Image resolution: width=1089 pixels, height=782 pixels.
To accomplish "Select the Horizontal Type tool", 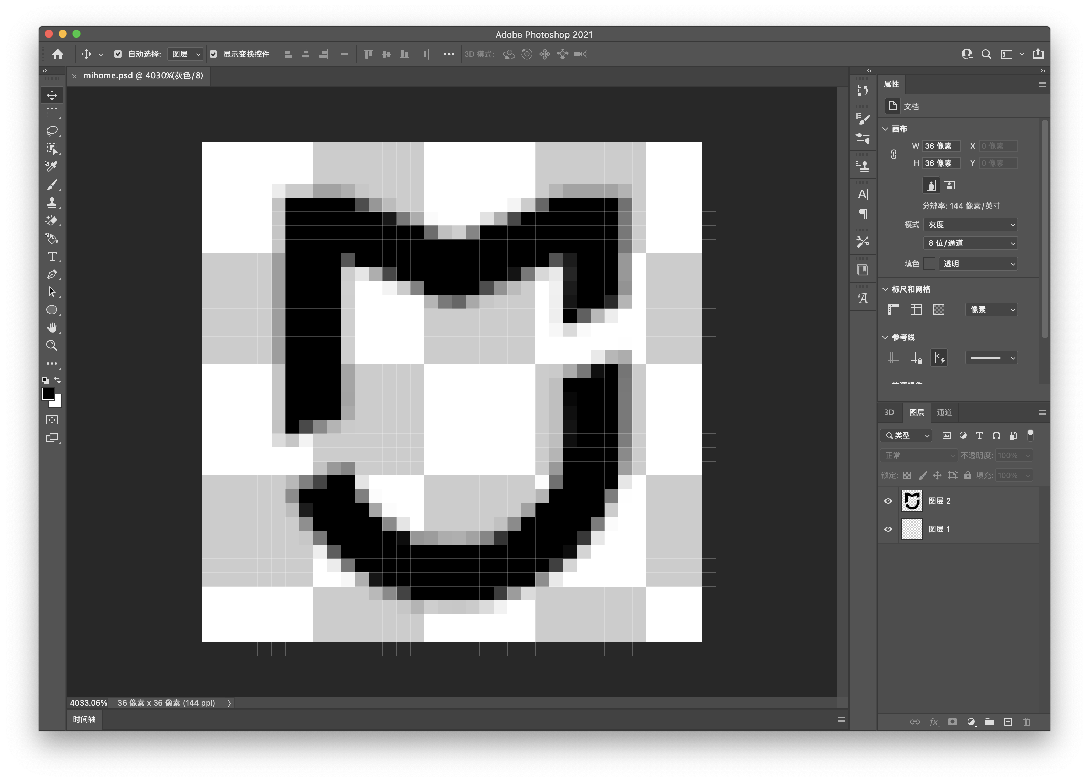I will (52, 256).
